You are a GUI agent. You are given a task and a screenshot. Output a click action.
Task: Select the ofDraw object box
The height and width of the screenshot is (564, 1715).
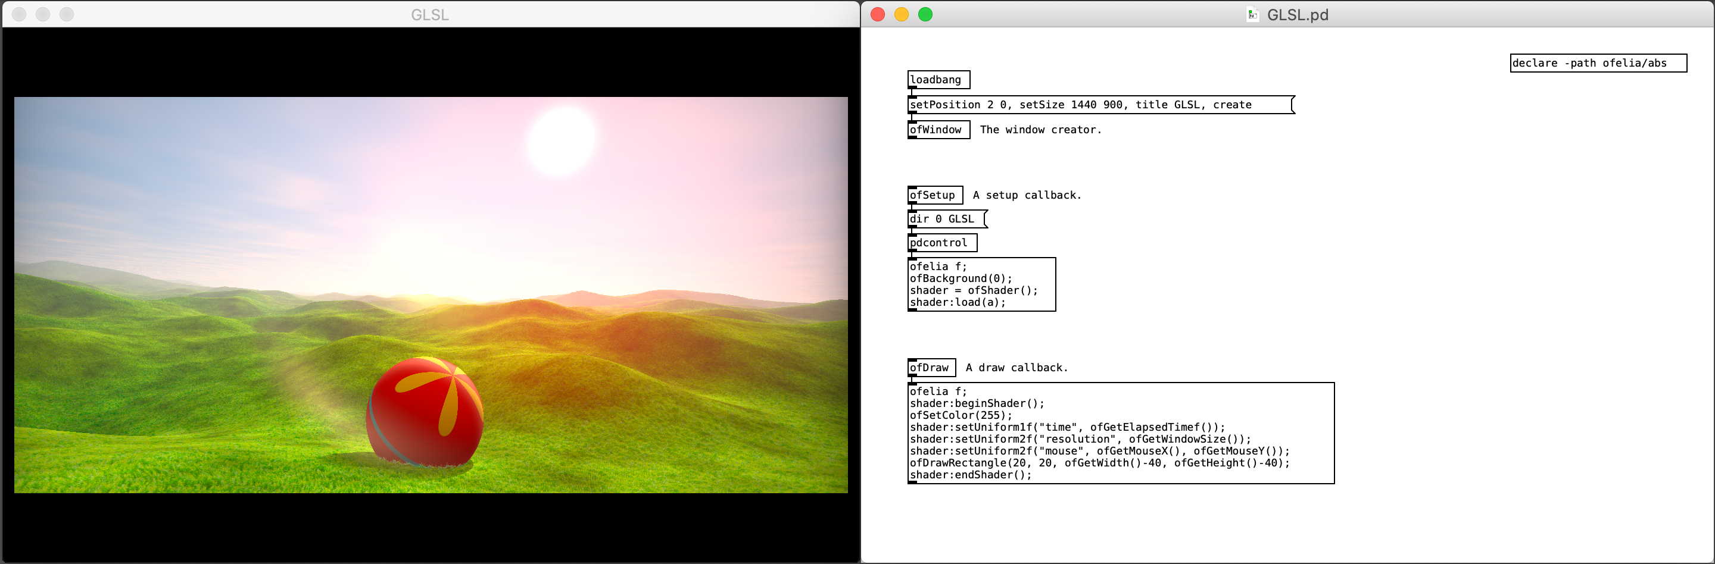point(932,368)
